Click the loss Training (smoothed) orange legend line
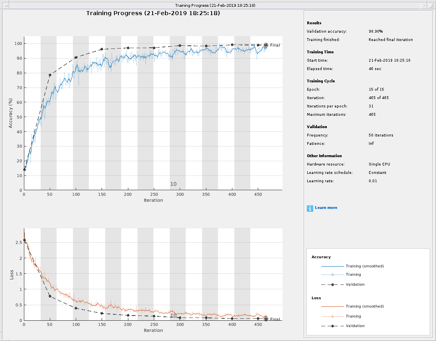The width and height of the screenshot is (436, 341). (332, 306)
